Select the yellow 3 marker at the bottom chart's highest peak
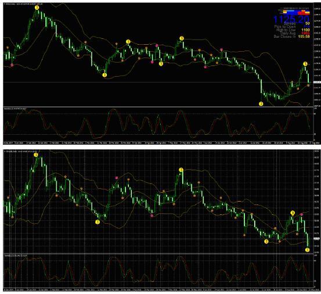The height and width of the screenshot is (294, 321). pyautogui.click(x=36, y=155)
